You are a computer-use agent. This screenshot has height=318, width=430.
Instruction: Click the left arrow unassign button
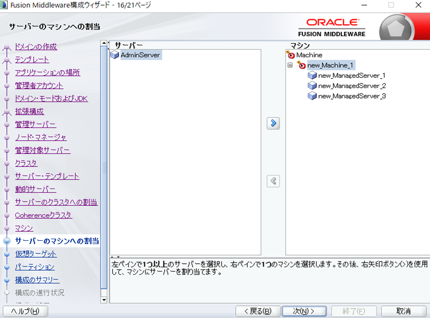coord(274,181)
